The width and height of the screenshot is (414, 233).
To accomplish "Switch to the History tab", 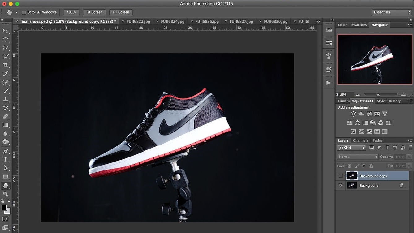I will tap(395, 101).
